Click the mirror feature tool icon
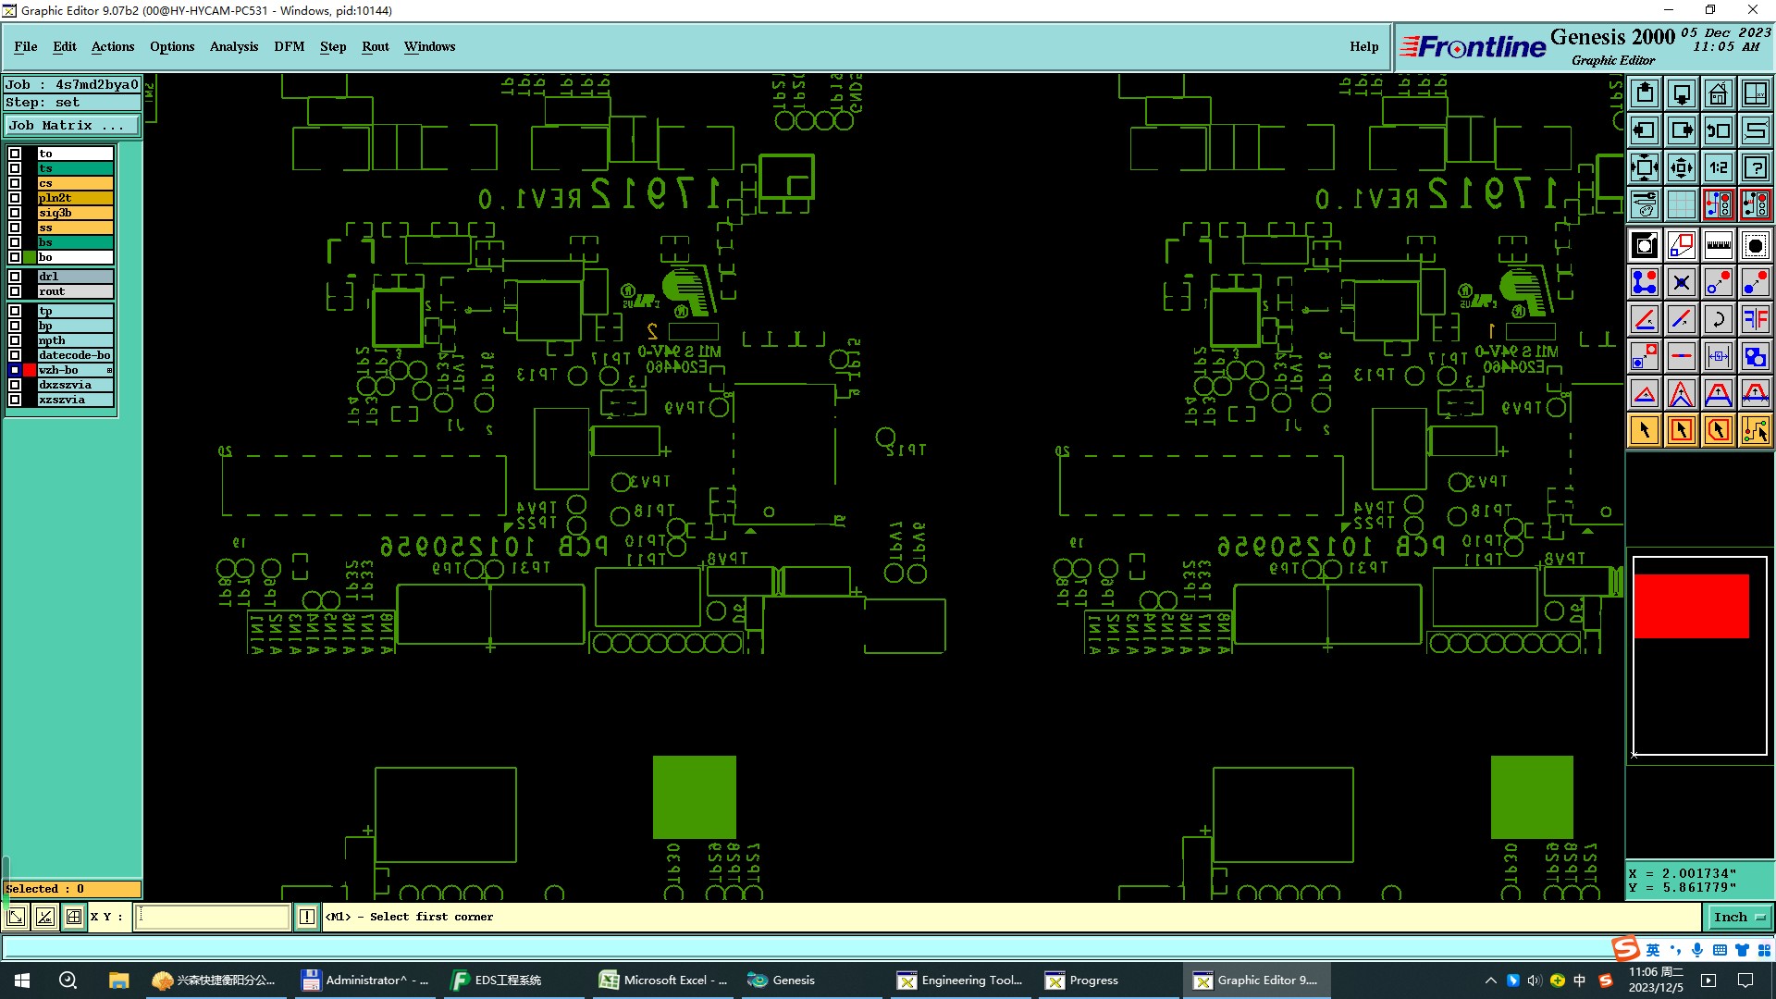The image size is (1776, 999). [x=1755, y=319]
